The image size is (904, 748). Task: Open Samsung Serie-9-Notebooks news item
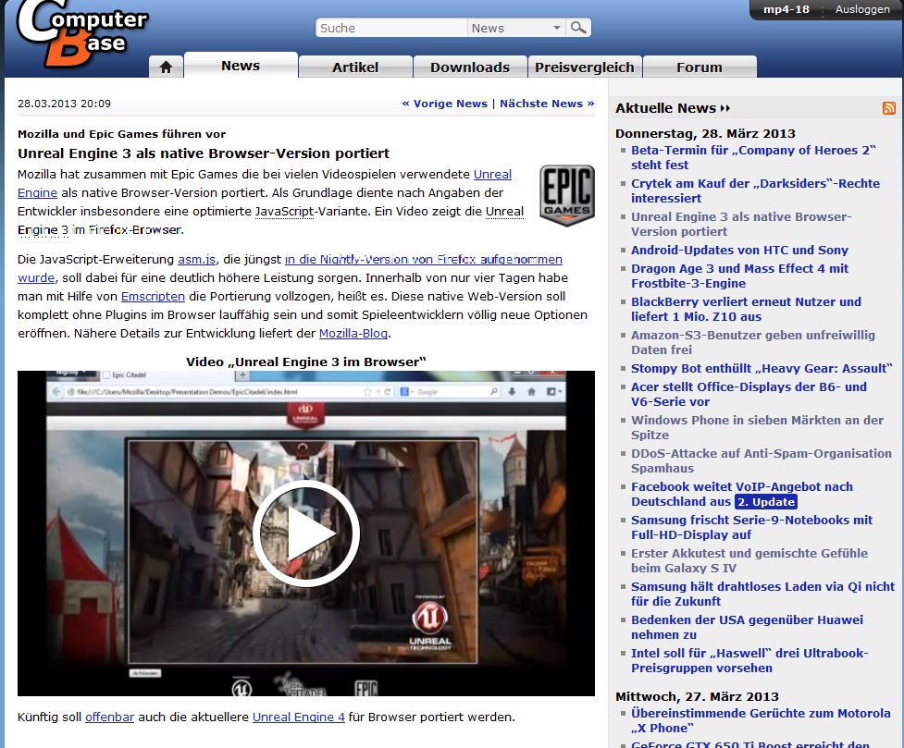tap(752, 527)
